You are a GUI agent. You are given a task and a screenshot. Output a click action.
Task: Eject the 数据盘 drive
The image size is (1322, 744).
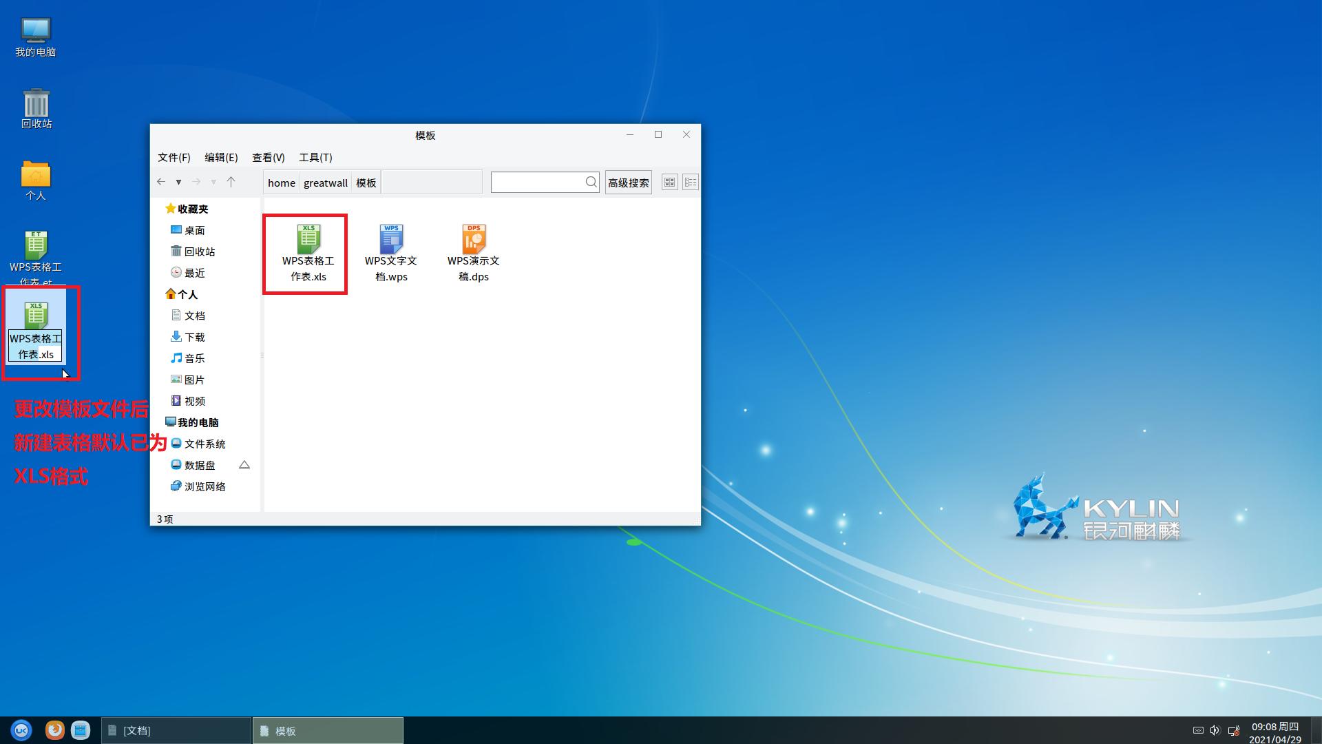coord(244,465)
